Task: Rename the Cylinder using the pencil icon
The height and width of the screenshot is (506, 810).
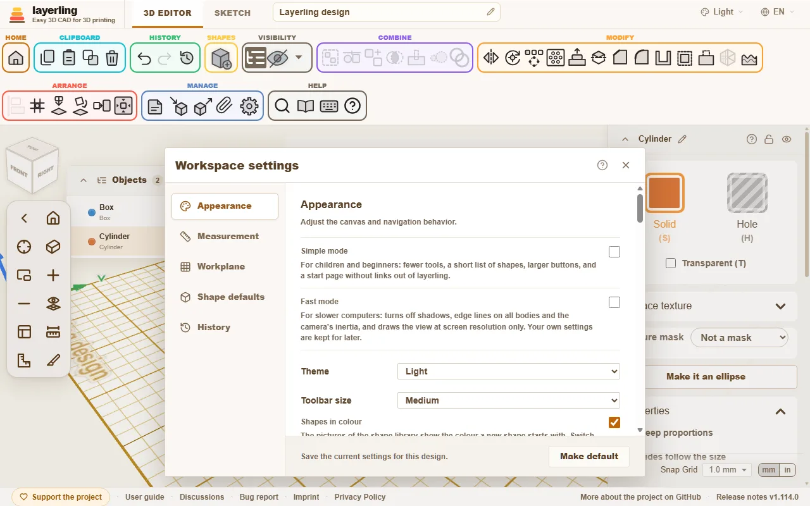Action: click(x=682, y=139)
